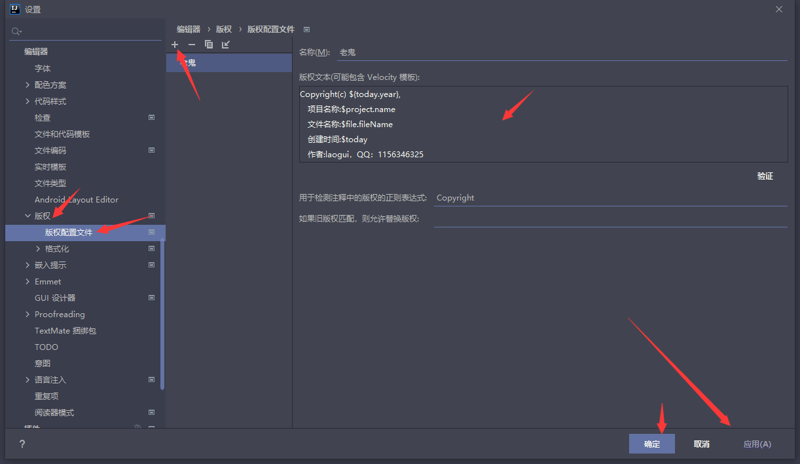Viewport: 800px width, 464px height.
Task: Click the minus icon to remove profile
Action: [192, 45]
